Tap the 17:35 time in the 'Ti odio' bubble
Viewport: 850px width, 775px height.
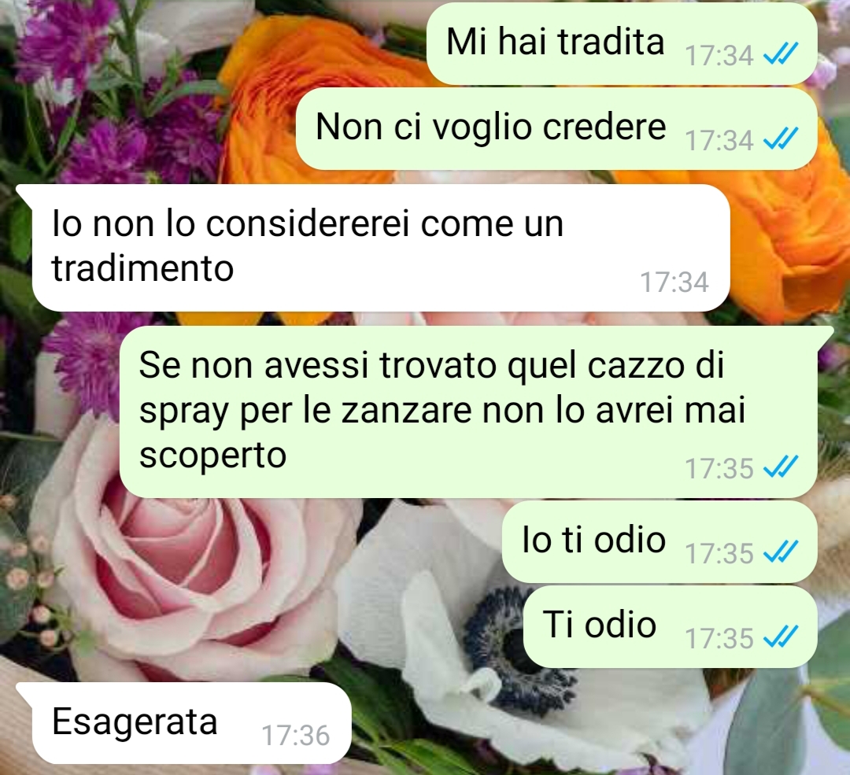(719, 638)
